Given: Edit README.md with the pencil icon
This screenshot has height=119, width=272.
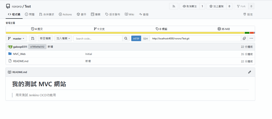Looking at the screenshot, I should 249,72.
